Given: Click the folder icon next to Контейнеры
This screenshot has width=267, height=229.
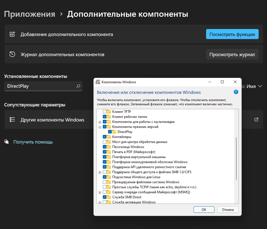Looking at the screenshot, I should click(x=109, y=137).
